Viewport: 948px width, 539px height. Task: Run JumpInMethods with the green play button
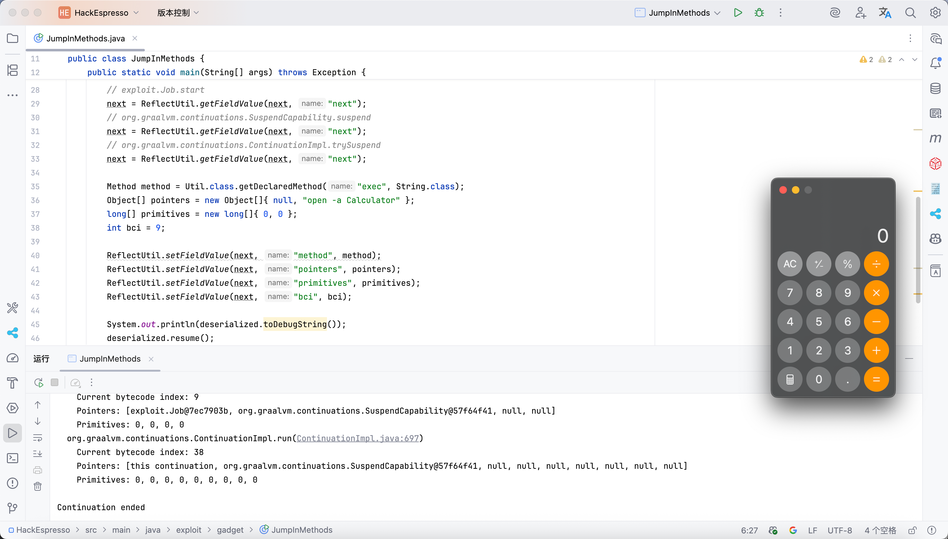pos(738,13)
